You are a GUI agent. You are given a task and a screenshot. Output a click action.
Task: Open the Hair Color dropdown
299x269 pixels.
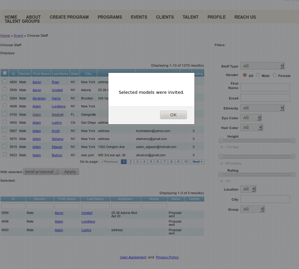(252, 128)
